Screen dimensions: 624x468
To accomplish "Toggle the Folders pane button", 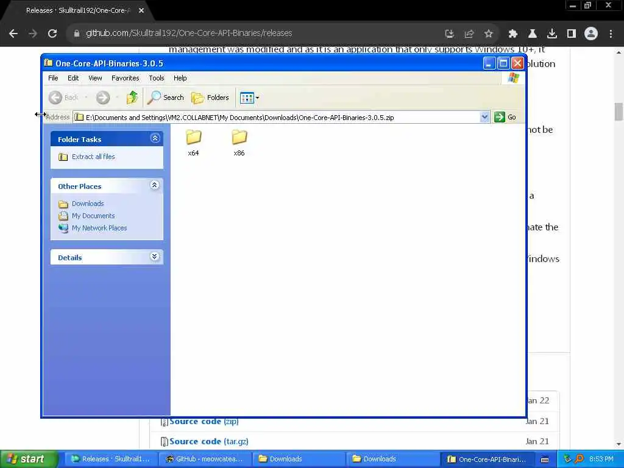I will [210, 97].
